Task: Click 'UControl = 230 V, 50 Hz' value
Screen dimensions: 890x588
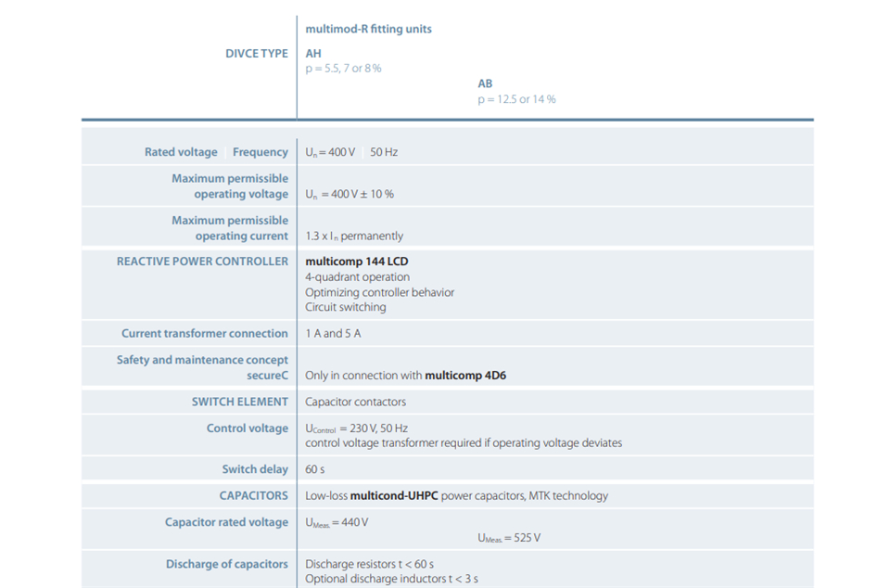Action: (356, 428)
